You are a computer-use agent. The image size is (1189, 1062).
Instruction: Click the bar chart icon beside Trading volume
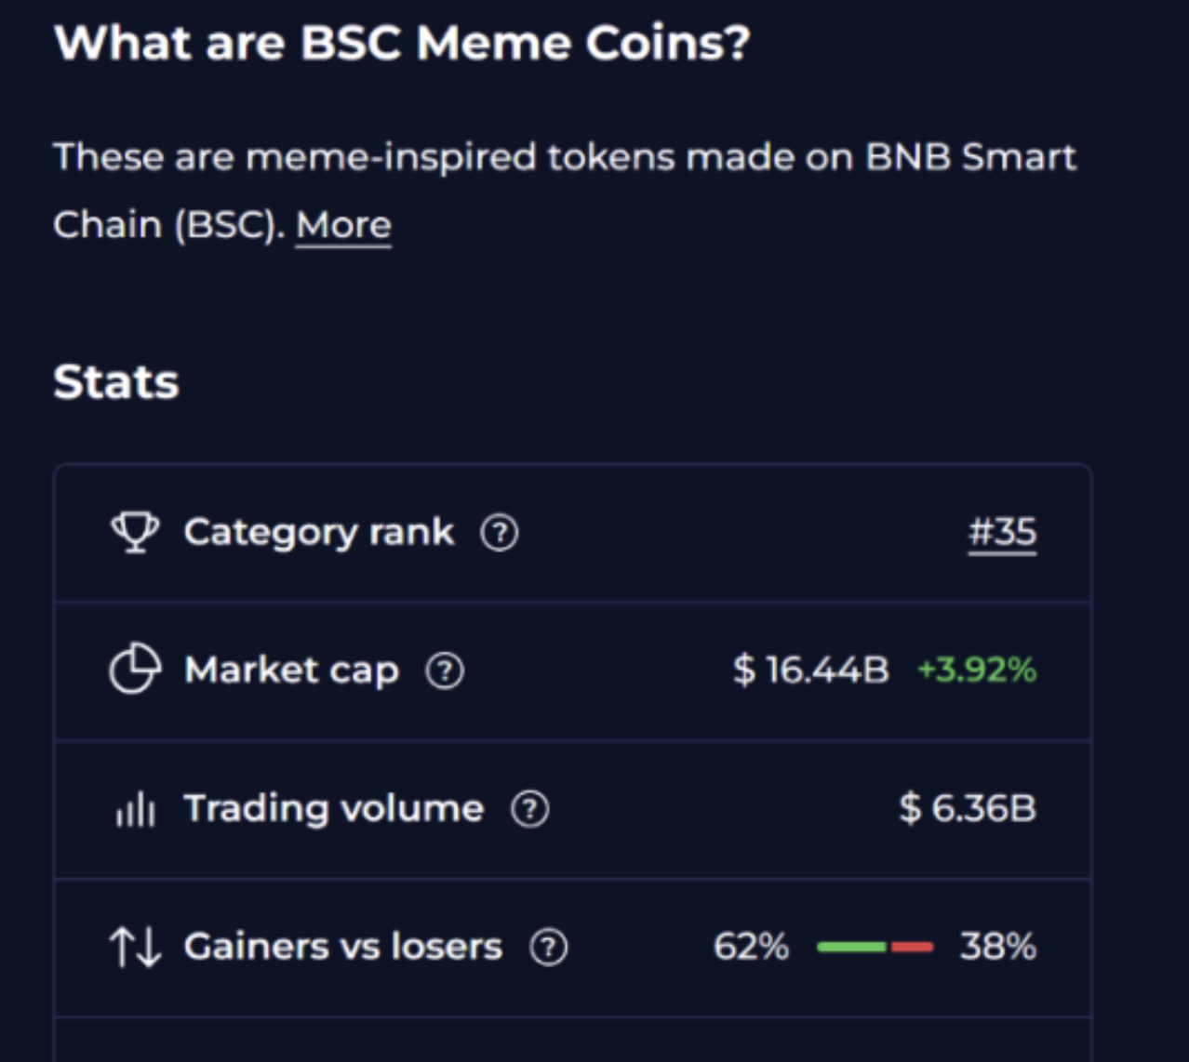136,808
